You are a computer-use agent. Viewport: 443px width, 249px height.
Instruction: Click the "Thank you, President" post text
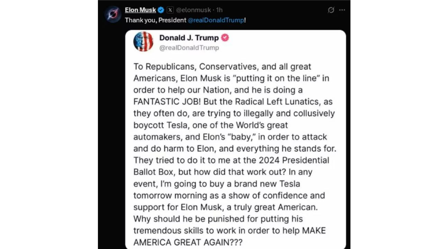click(x=156, y=20)
